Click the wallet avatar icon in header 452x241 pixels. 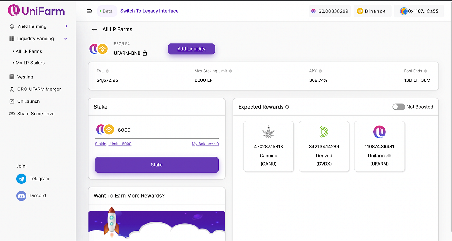pyautogui.click(x=404, y=11)
